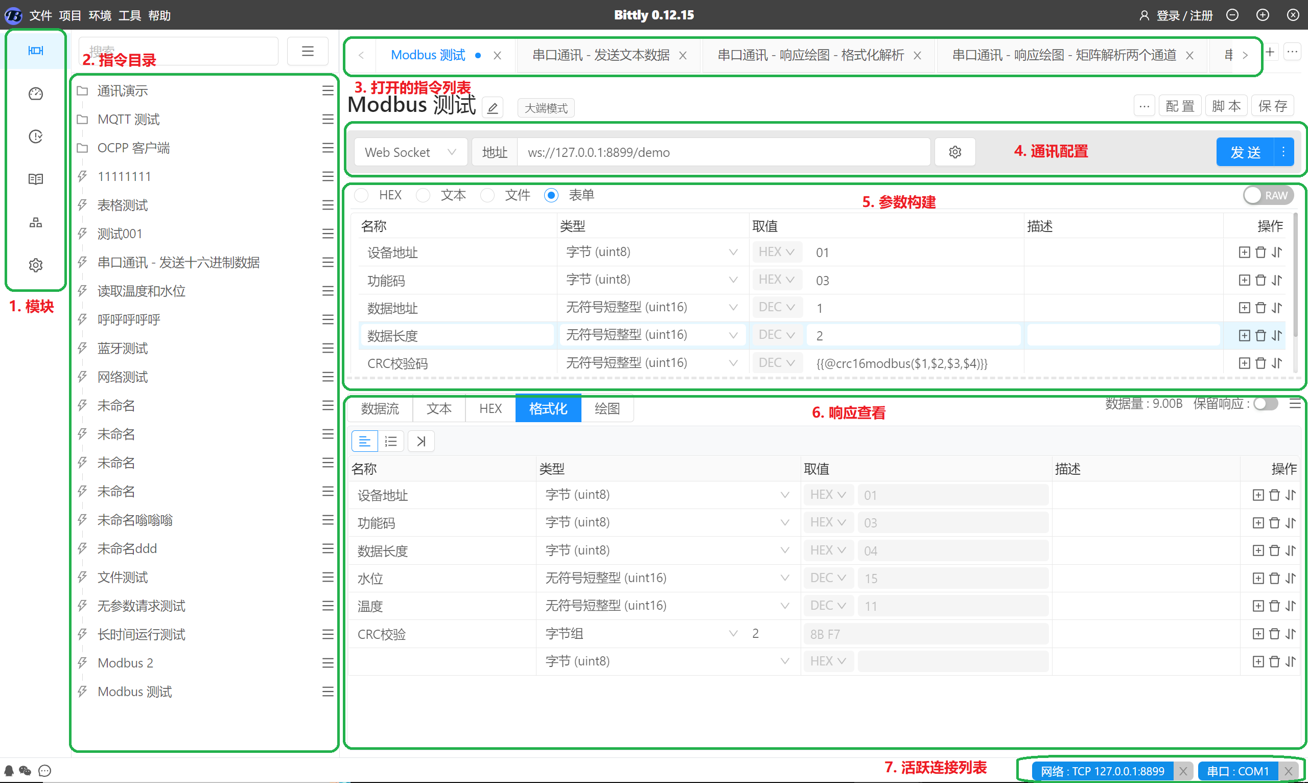Open the Web Socket protocol dropdown
Viewport: 1308px width, 783px height.
pyautogui.click(x=410, y=152)
